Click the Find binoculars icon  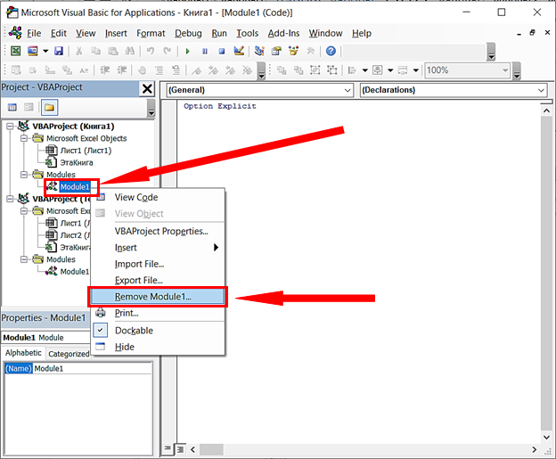click(130, 51)
